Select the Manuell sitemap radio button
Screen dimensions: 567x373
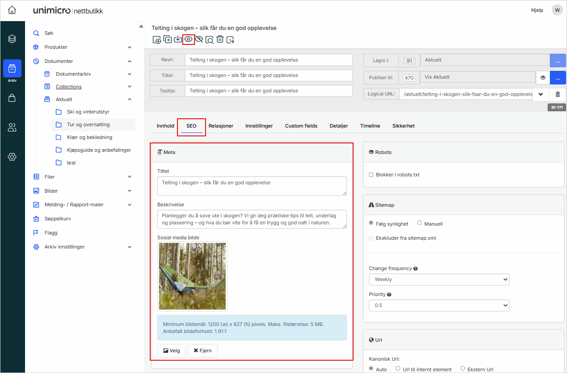(x=419, y=223)
